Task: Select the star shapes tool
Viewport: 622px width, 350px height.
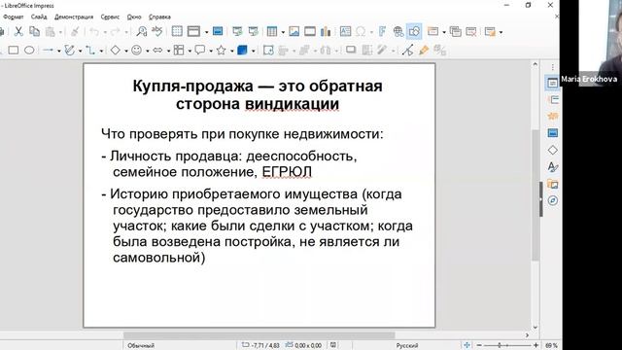Action: (222, 51)
